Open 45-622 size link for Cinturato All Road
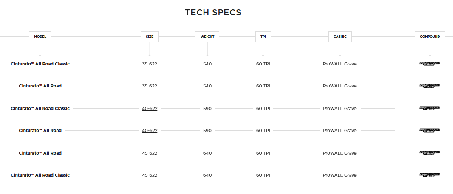453x194 pixels. (150, 153)
